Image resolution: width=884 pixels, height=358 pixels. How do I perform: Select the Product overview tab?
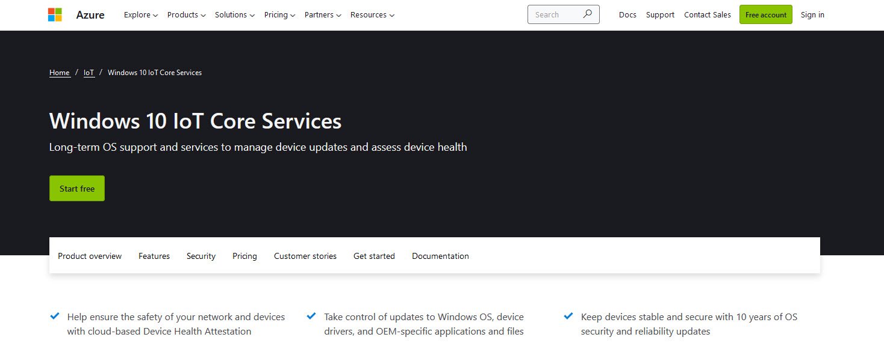coord(90,256)
